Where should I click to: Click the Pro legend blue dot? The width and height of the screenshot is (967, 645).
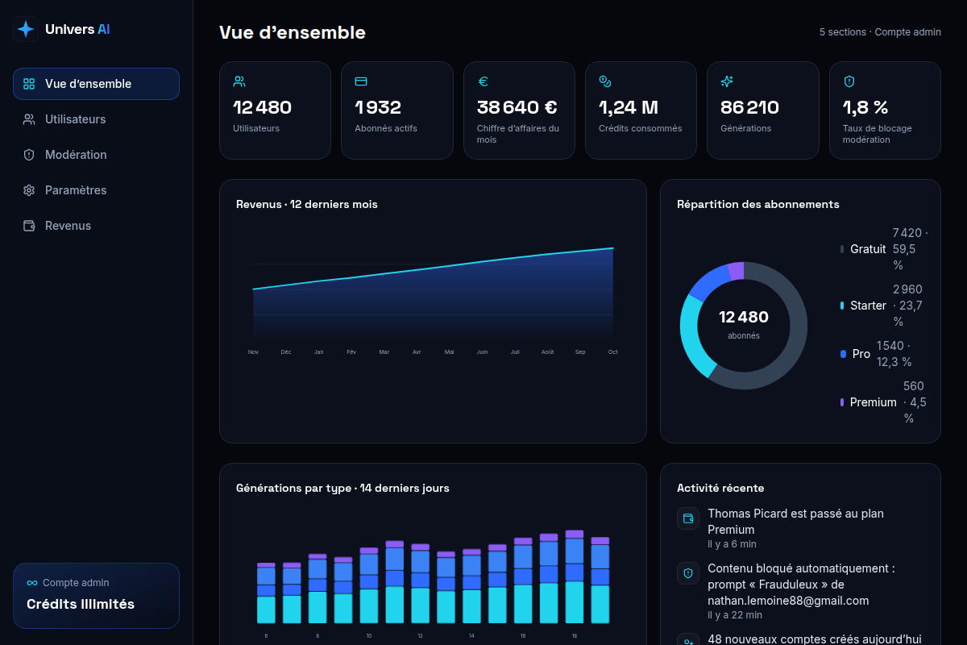(843, 354)
